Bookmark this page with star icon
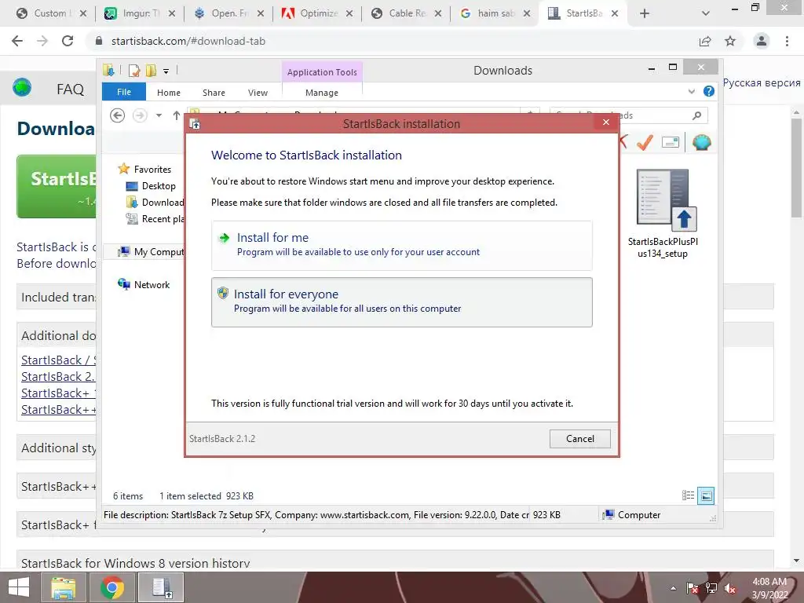 click(x=730, y=41)
